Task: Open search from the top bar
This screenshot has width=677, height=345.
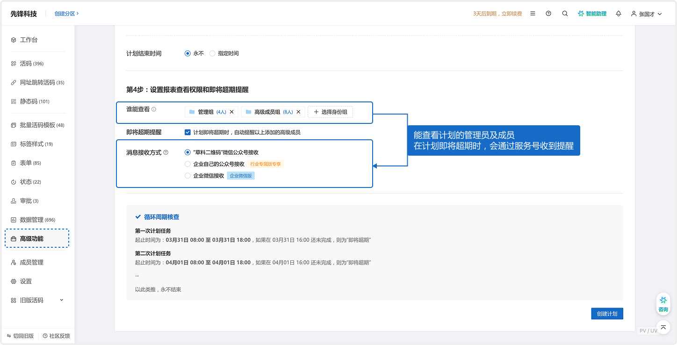Action: [x=565, y=14]
